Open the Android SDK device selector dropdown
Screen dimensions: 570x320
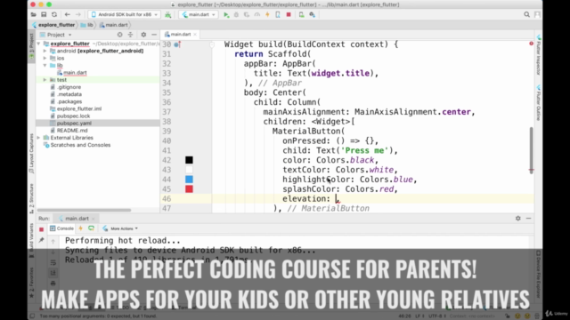125,14
